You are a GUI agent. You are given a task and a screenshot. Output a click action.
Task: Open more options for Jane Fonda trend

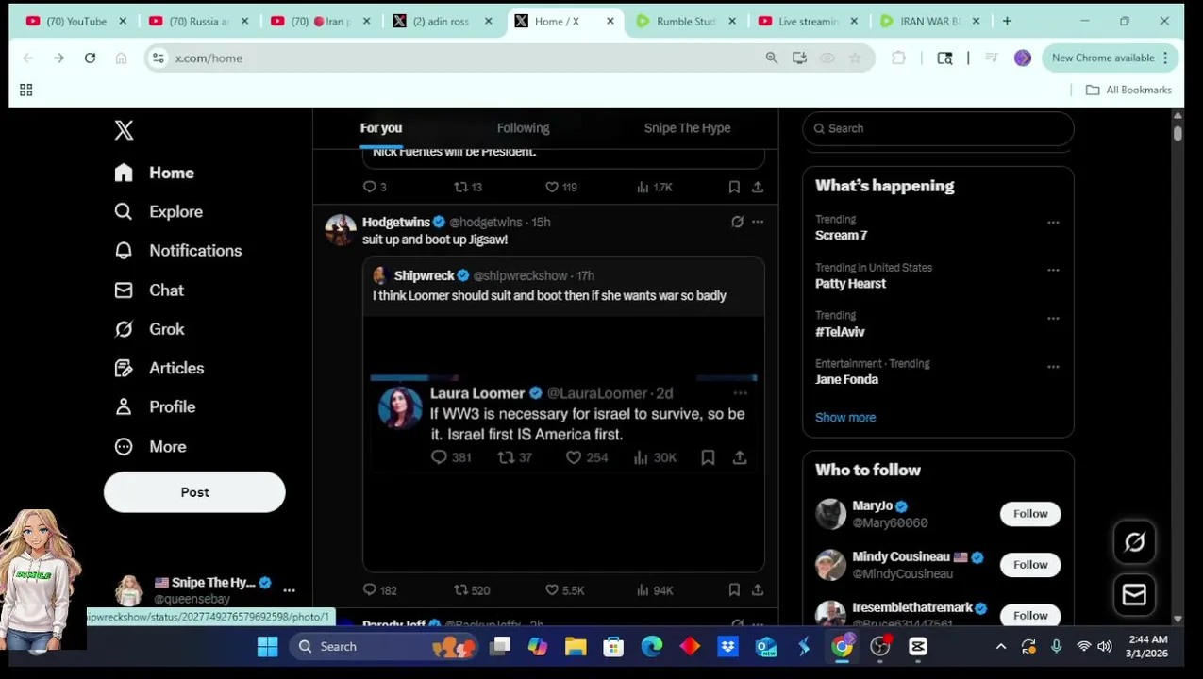pos(1053,367)
